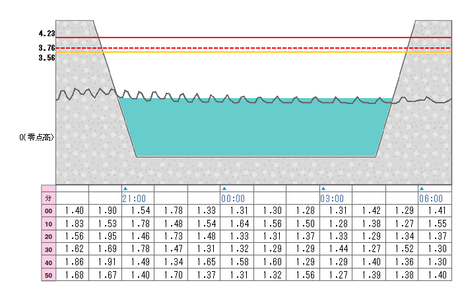Select the table cell reading 1.39
The height and width of the screenshot is (283, 462).
(369, 274)
